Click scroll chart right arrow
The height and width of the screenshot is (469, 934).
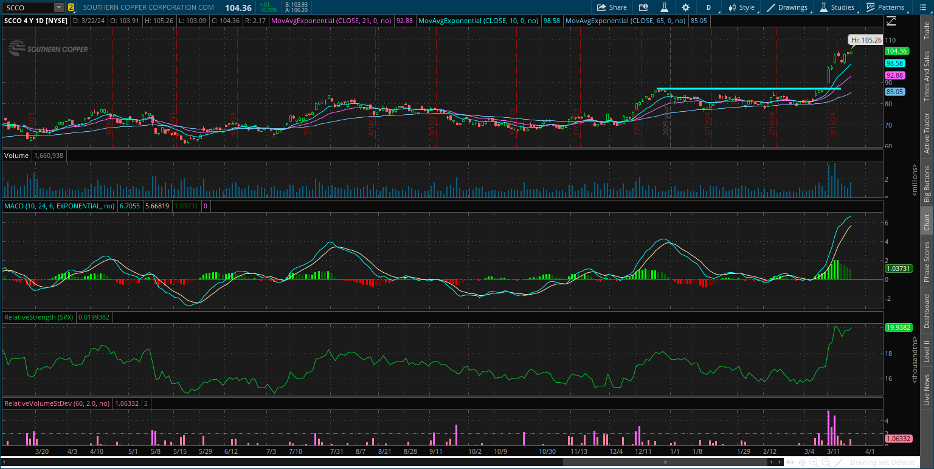click(781, 463)
